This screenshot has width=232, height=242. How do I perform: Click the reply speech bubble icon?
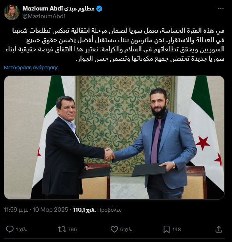click(10, 229)
